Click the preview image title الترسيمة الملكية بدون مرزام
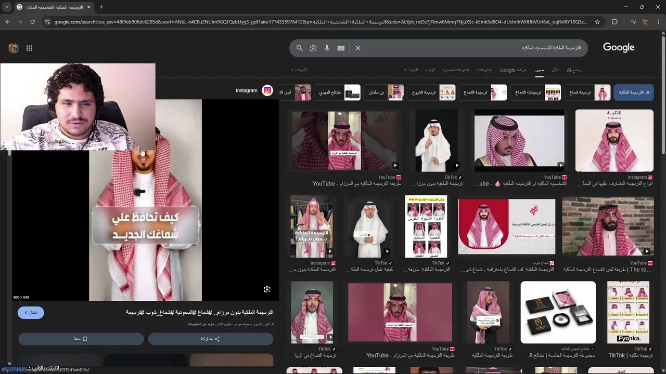The width and height of the screenshot is (666, 374). tap(200, 312)
